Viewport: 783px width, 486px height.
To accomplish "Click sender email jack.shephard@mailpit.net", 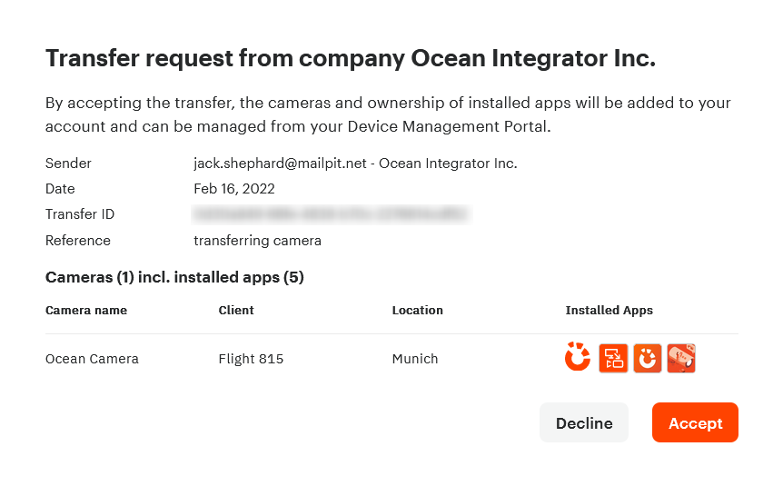I will pos(280,164).
